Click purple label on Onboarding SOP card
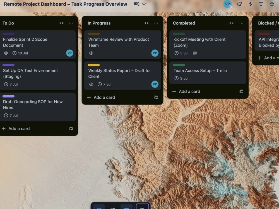 click(x=8, y=96)
